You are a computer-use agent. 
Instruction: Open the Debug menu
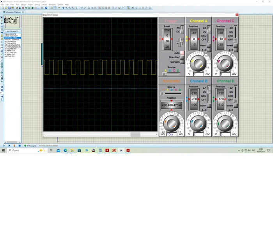pos(37,5)
